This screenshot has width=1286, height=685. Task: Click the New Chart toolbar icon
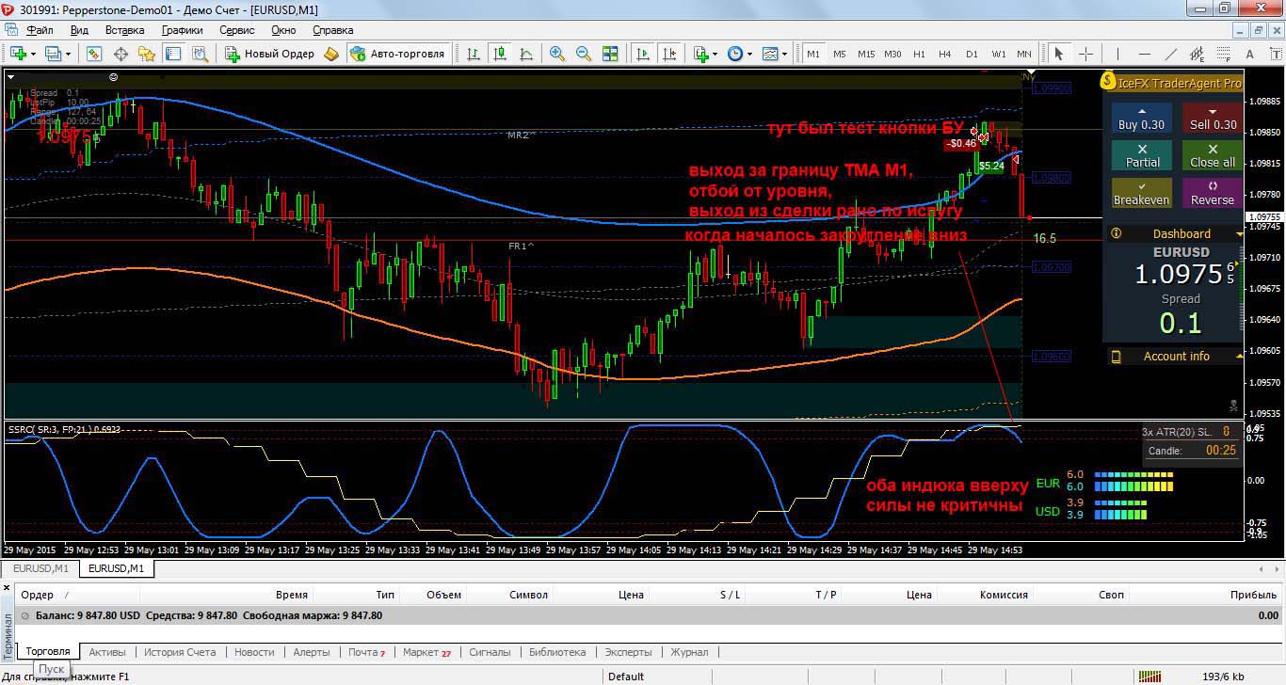[18, 54]
